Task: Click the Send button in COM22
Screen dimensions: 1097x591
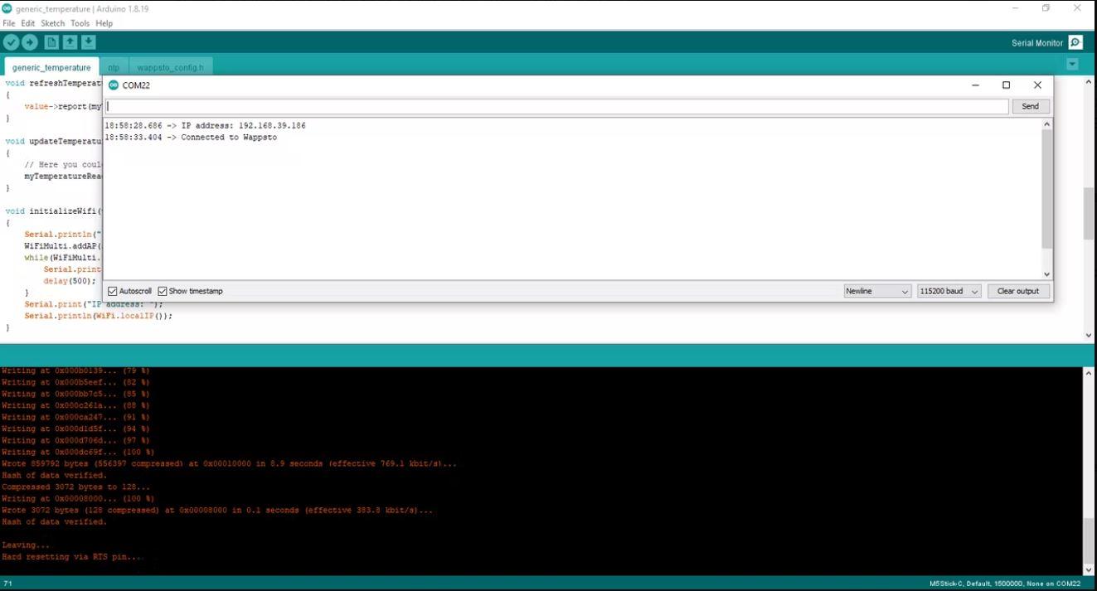Action: pyautogui.click(x=1031, y=106)
